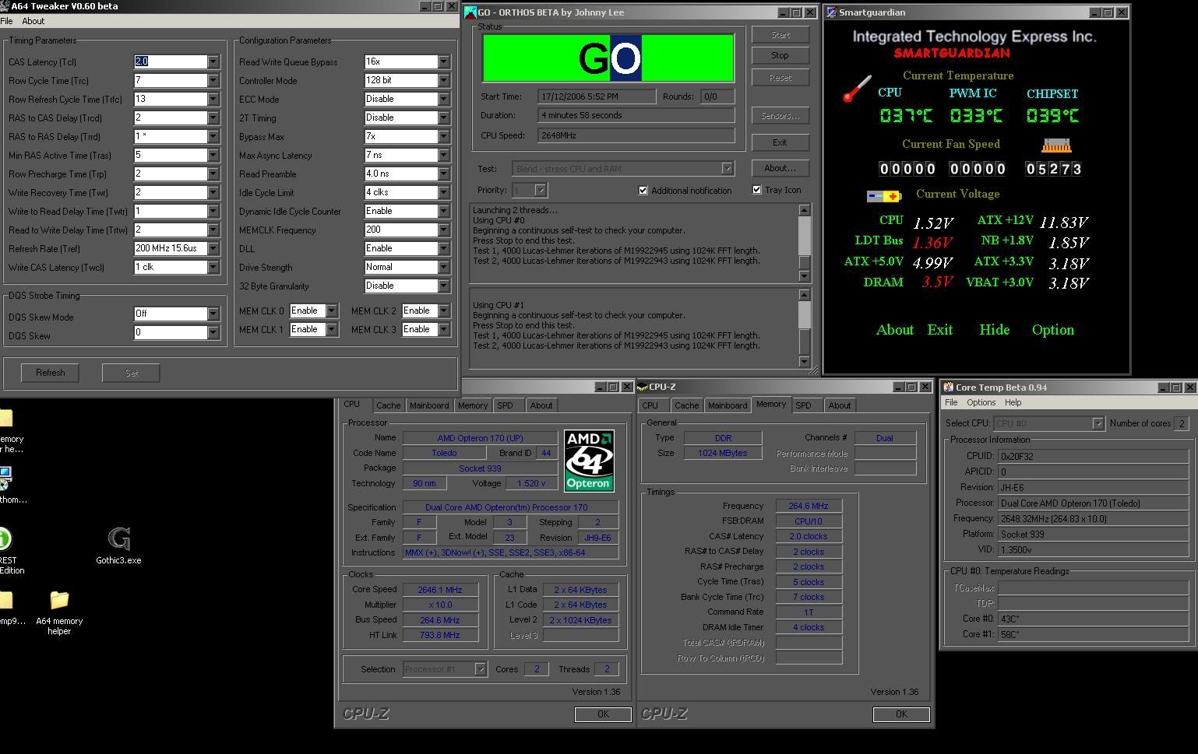Click the LDT Bus 1.36V voltage reading
1198x754 pixels.
click(932, 242)
